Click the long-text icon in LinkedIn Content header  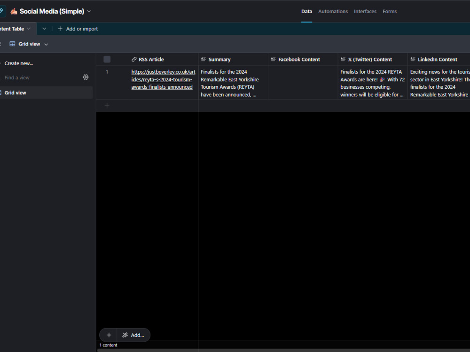point(413,59)
